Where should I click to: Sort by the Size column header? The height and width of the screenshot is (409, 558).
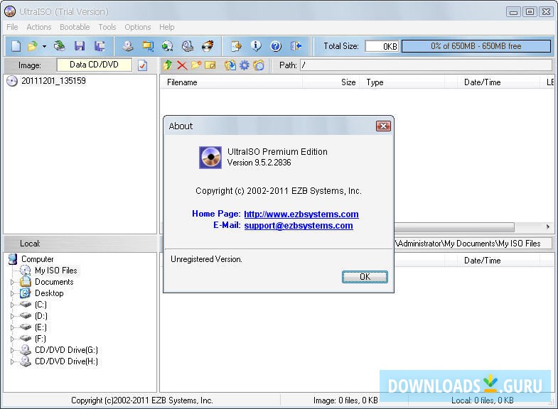(331, 82)
